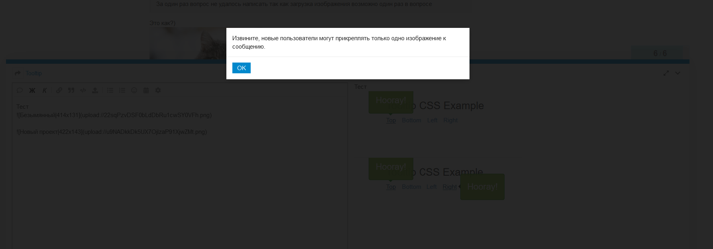Click Right link in upper preview example

(x=450, y=120)
